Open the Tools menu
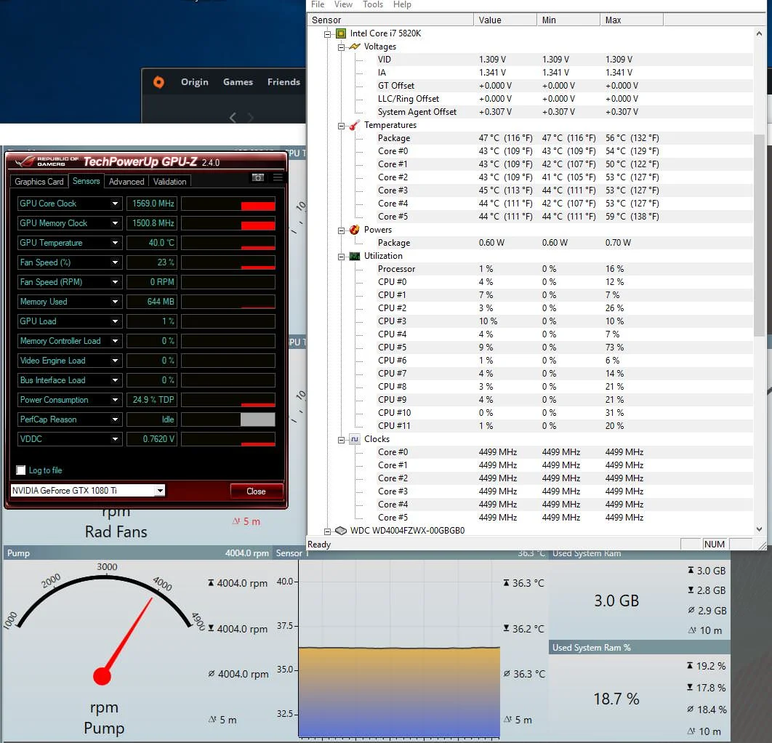The width and height of the screenshot is (772, 743). pyautogui.click(x=373, y=4)
